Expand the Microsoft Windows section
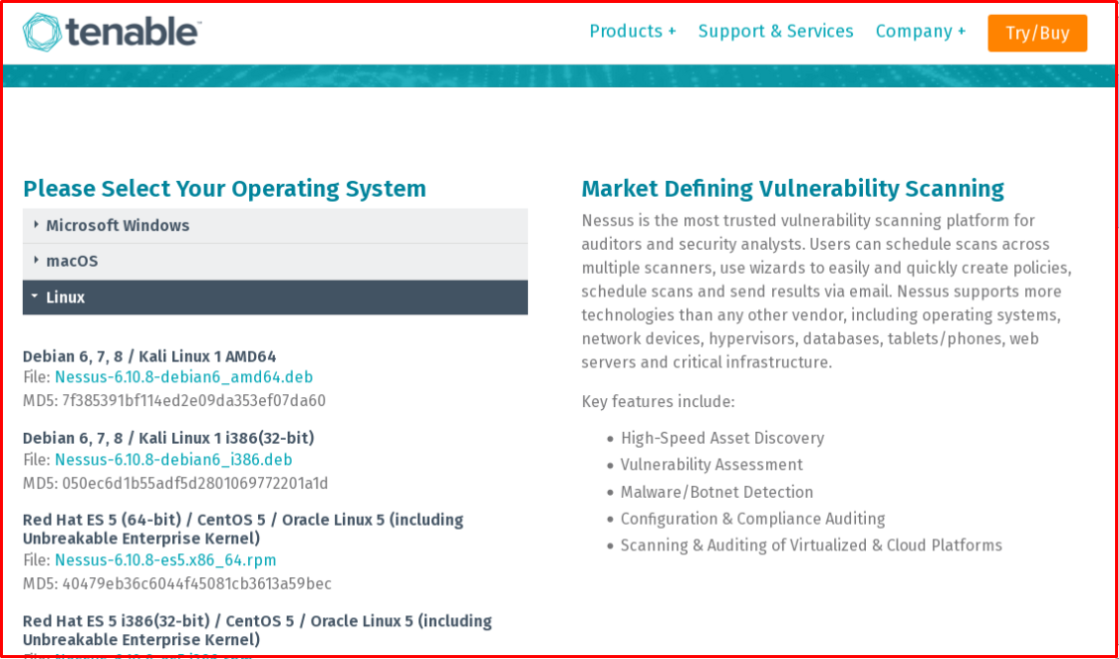1119x659 pixels. coord(275,225)
